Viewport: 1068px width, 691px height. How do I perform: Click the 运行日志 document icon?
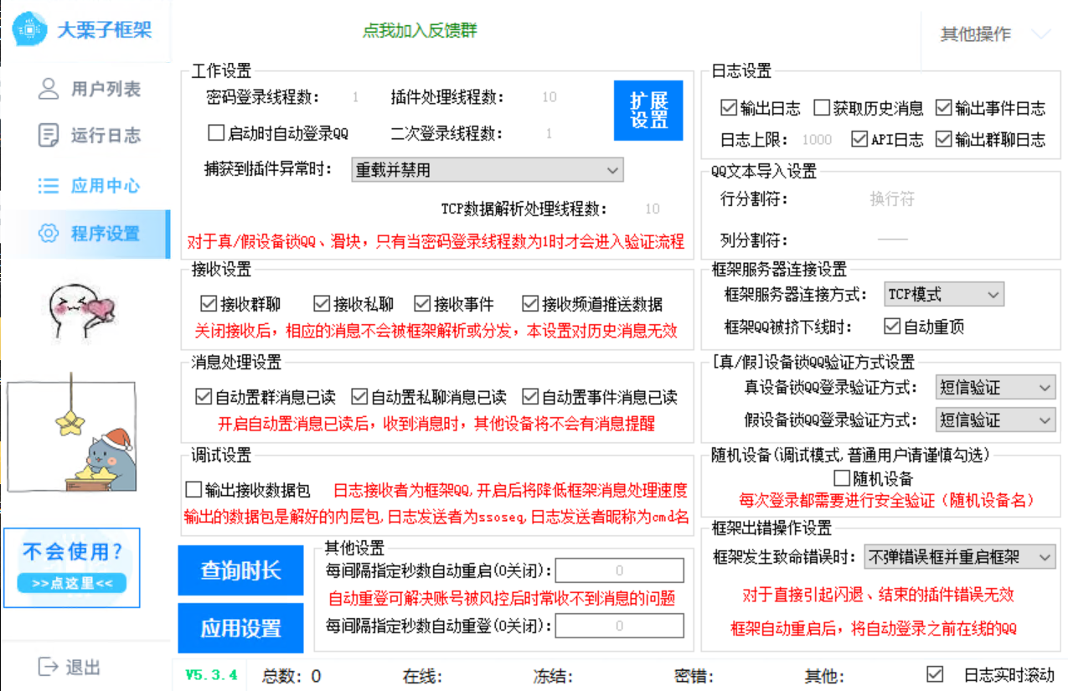click(x=49, y=135)
